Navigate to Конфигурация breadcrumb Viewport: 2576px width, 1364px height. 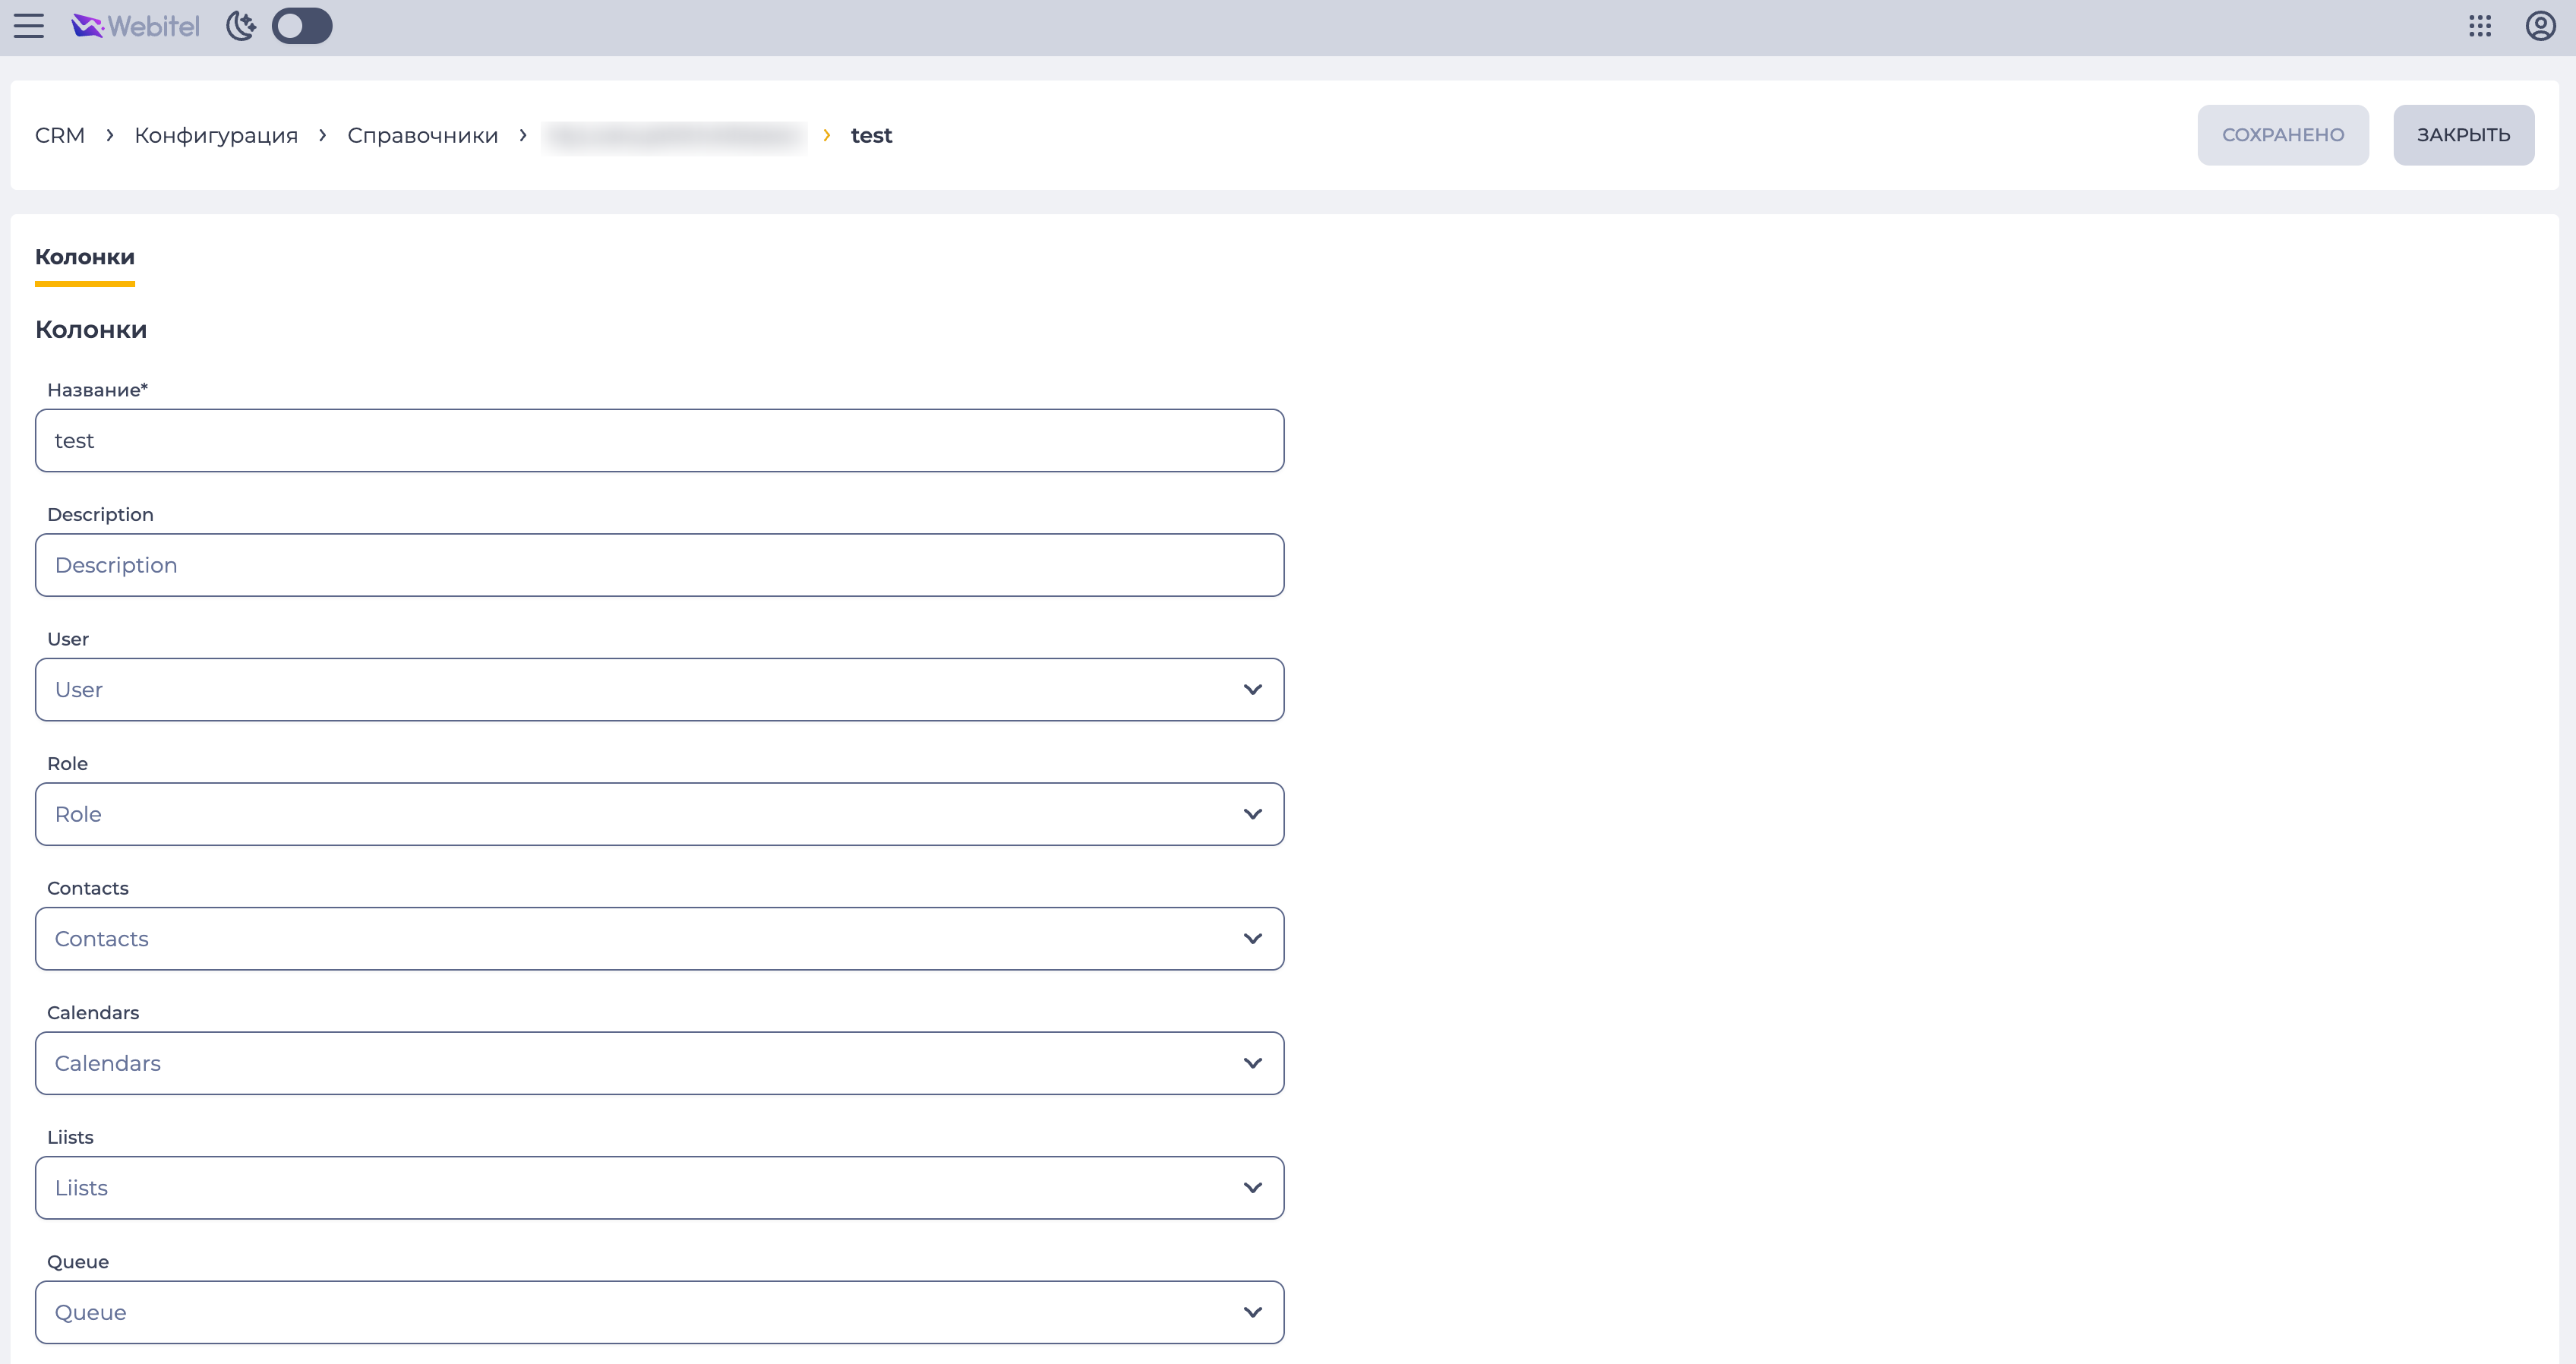click(x=216, y=135)
